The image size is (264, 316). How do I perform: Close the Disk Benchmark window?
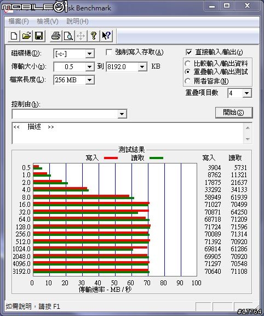(x=247, y=6)
